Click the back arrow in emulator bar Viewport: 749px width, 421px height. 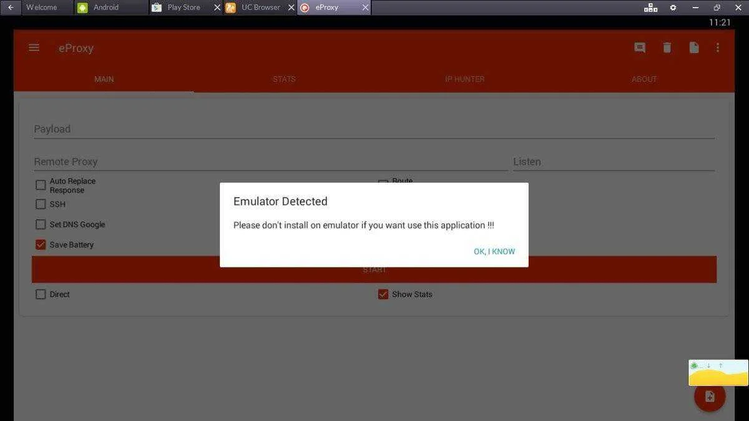[10, 7]
